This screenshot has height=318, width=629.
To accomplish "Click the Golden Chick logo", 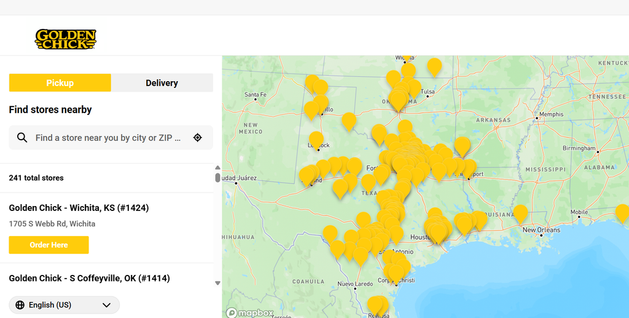I will click(x=65, y=39).
